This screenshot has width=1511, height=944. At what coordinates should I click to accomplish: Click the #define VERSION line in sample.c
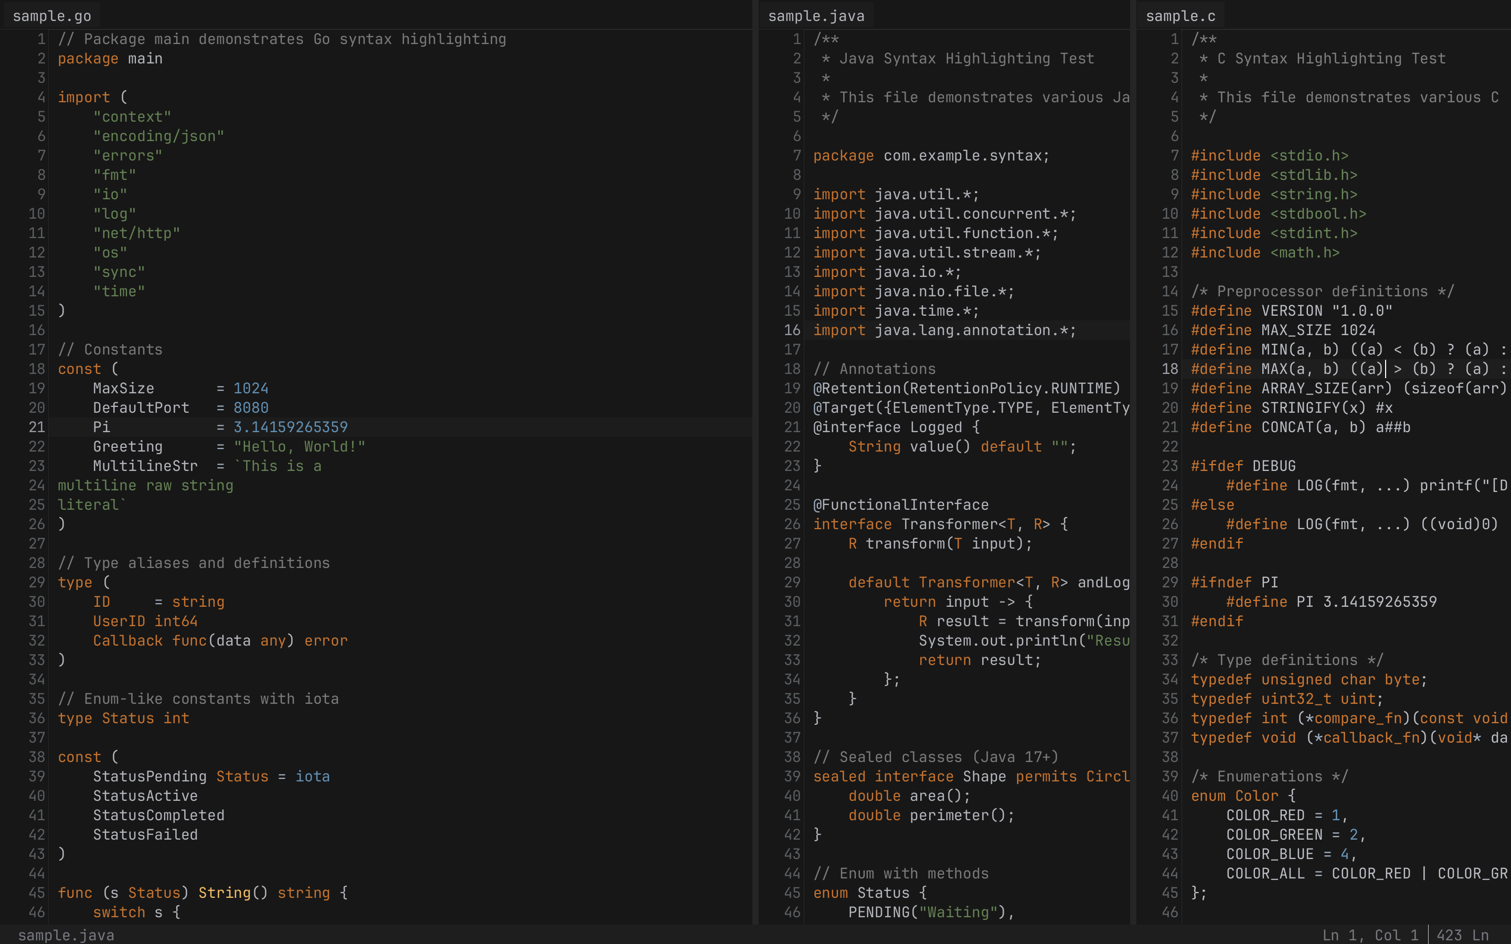(1290, 310)
